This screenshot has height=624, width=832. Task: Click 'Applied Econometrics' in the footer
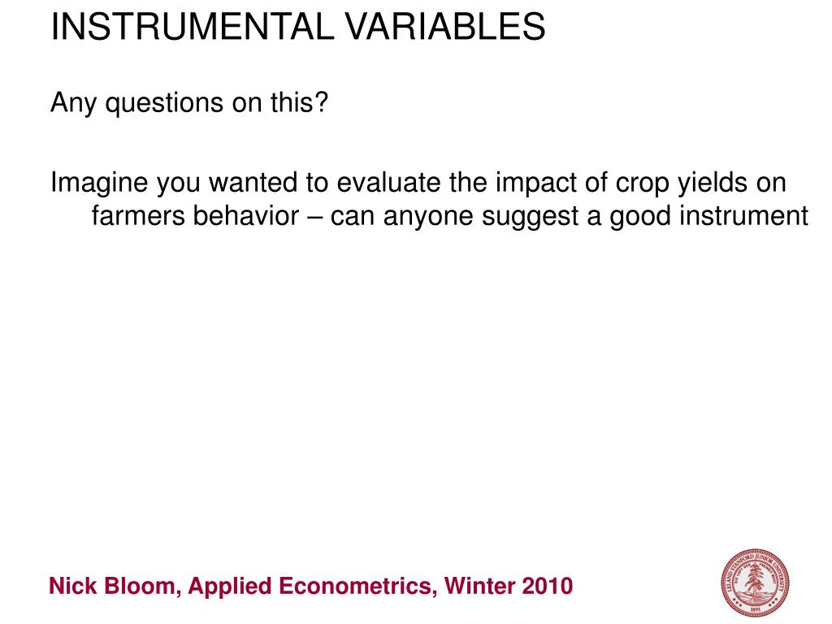coord(310,587)
